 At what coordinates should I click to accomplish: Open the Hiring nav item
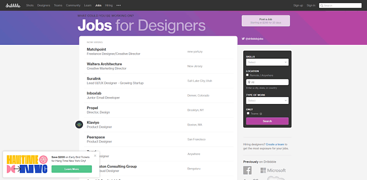tap(109, 5)
